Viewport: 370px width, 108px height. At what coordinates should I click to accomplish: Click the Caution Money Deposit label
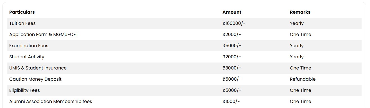click(x=35, y=79)
